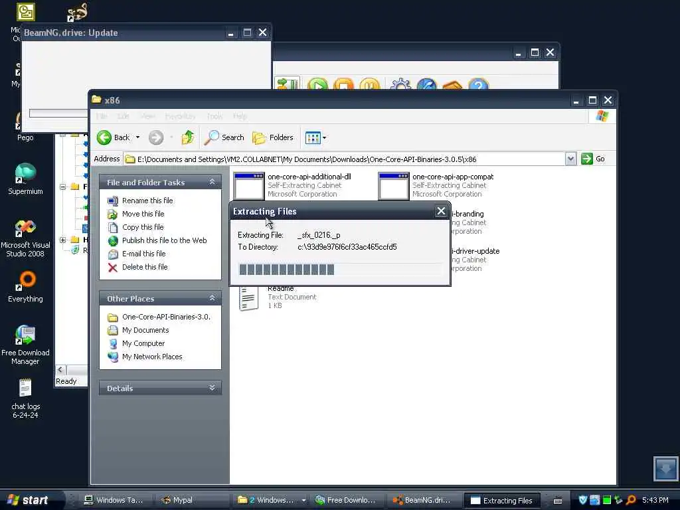Image resolution: width=680 pixels, height=510 pixels.
Task: Open View menu in x86 window
Action: pos(147,116)
